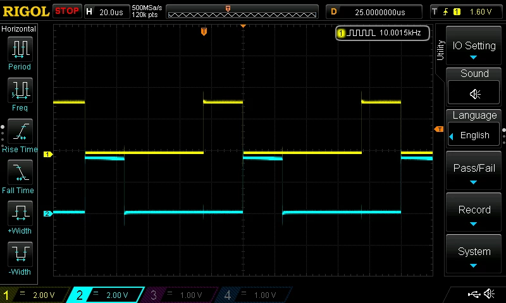Click the orange trigger level marker at right edge
The height and width of the screenshot is (303, 506).
pyautogui.click(x=439, y=129)
